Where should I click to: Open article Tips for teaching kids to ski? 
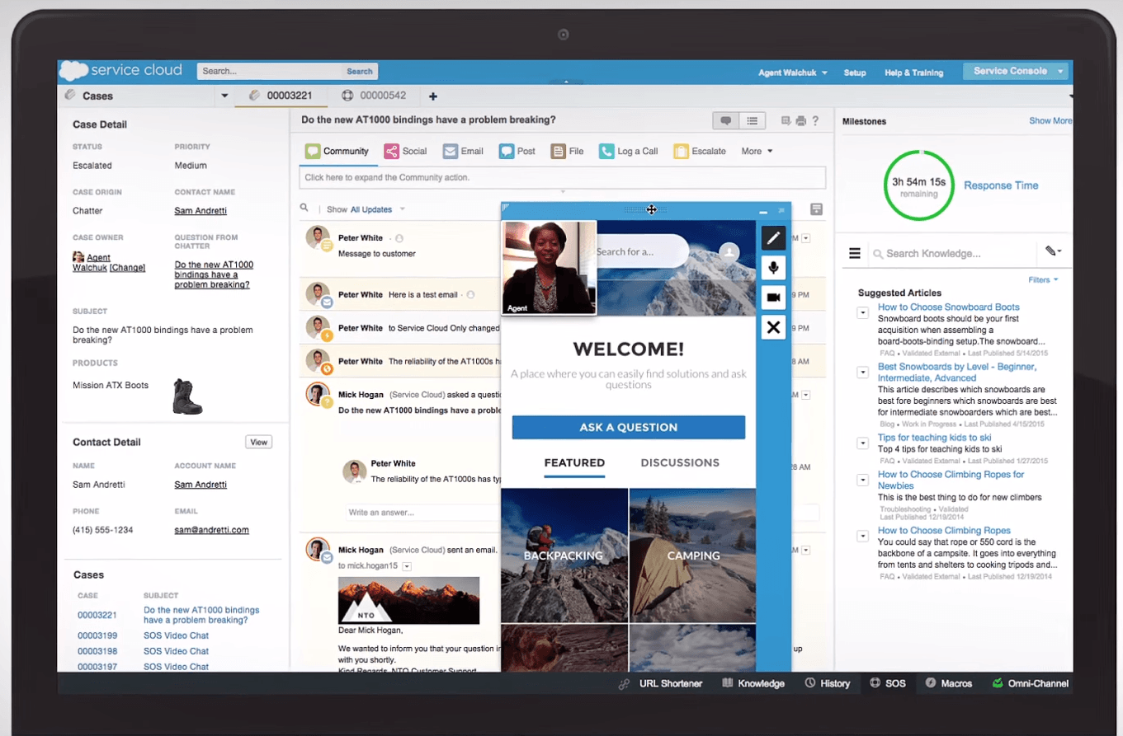[x=934, y=438]
